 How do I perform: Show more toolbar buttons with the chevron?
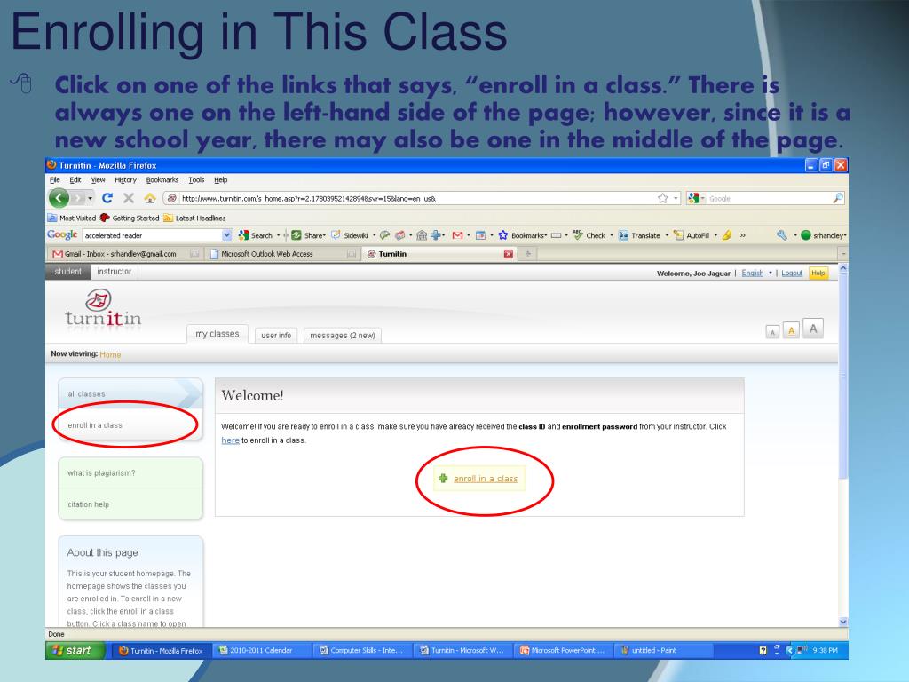click(743, 235)
